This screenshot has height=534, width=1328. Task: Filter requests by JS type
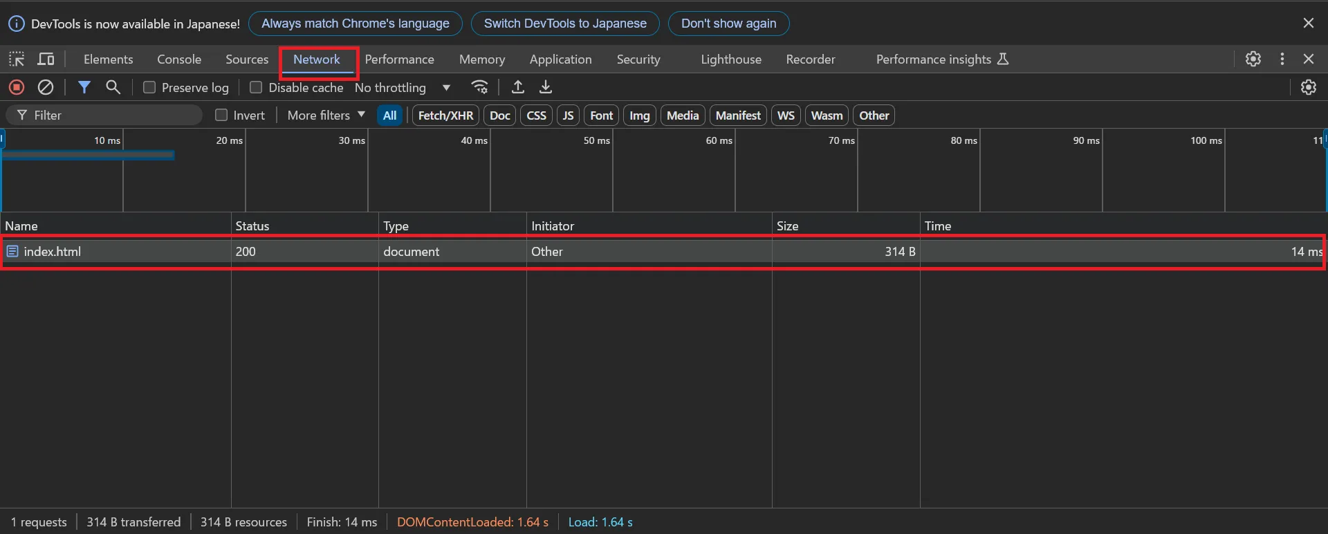point(569,116)
